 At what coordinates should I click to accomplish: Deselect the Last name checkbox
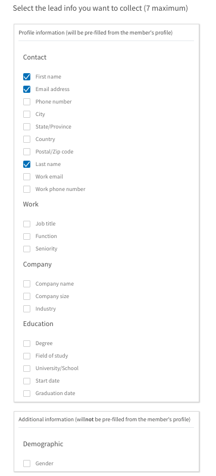click(27, 164)
